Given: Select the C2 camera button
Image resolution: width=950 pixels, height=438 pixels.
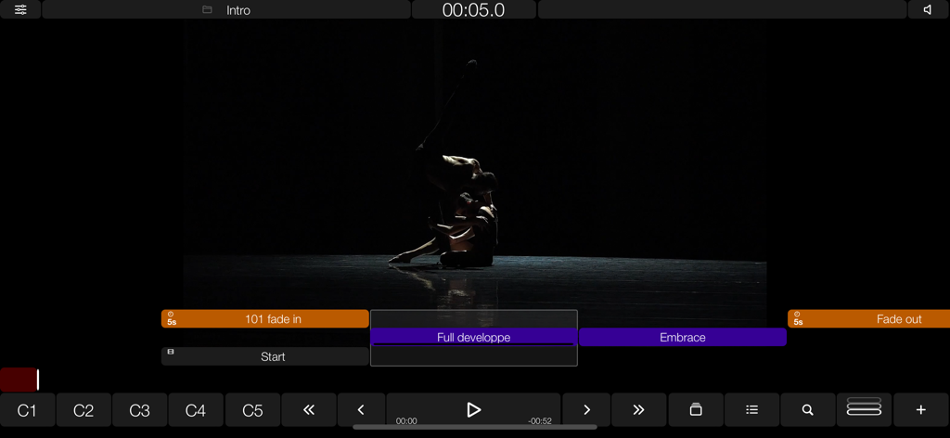Looking at the screenshot, I should [83, 410].
